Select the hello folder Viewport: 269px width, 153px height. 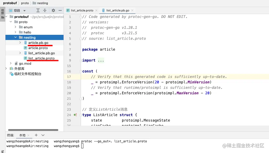[27, 32]
